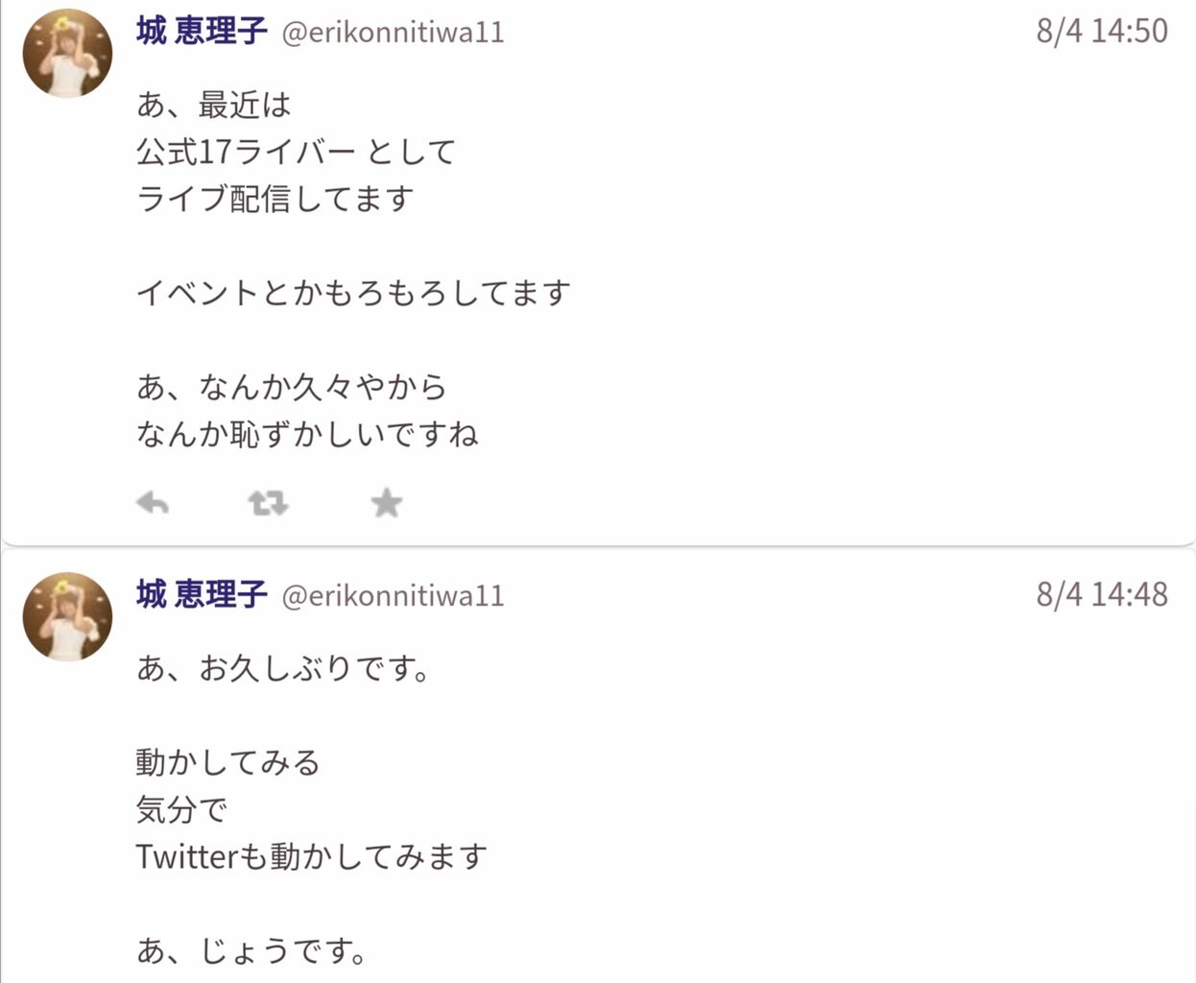Image resolution: width=1196 pixels, height=983 pixels.
Task: Click the text イベントとかもろもろしてます
Action: [353, 293]
